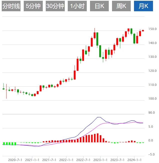Click the peak of the blue MACD line
The width and height of the screenshot is (159, 163).
pos(98,117)
